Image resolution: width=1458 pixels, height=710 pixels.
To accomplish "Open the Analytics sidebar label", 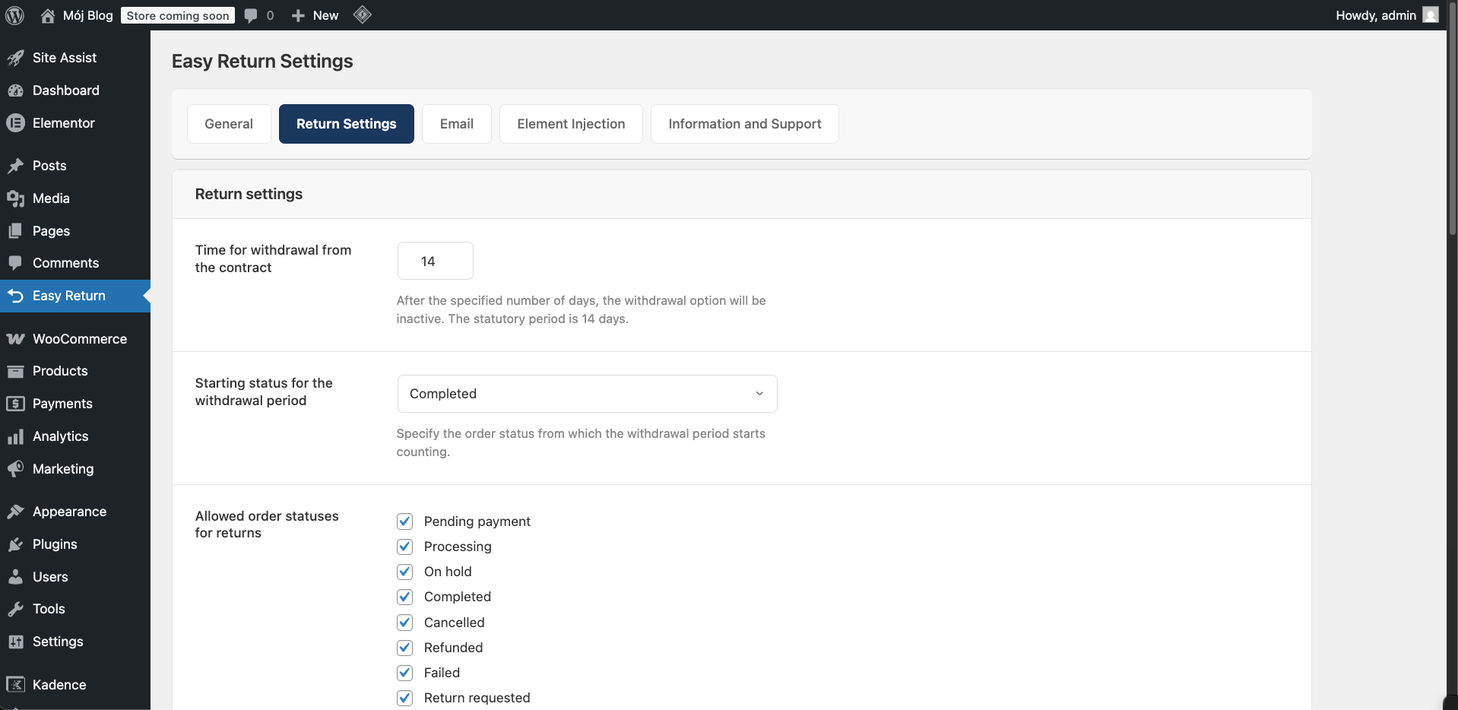I will [x=61, y=436].
